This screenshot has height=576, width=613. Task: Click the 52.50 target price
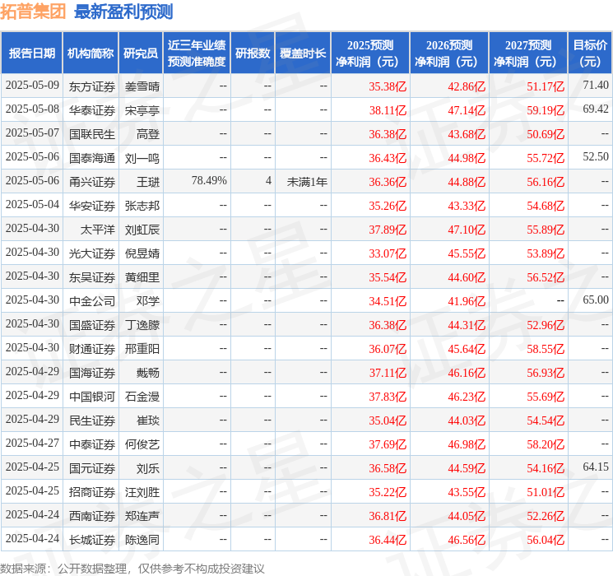click(596, 157)
